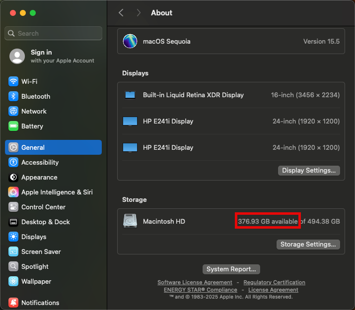The height and width of the screenshot is (310, 355).
Task: Select Screen Saver in sidebar
Action: [x=53, y=251]
